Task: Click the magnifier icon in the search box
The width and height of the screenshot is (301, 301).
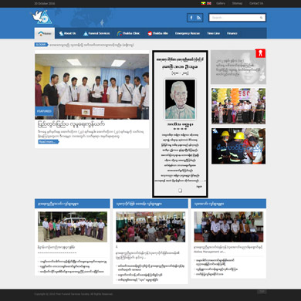Action: (261, 18)
